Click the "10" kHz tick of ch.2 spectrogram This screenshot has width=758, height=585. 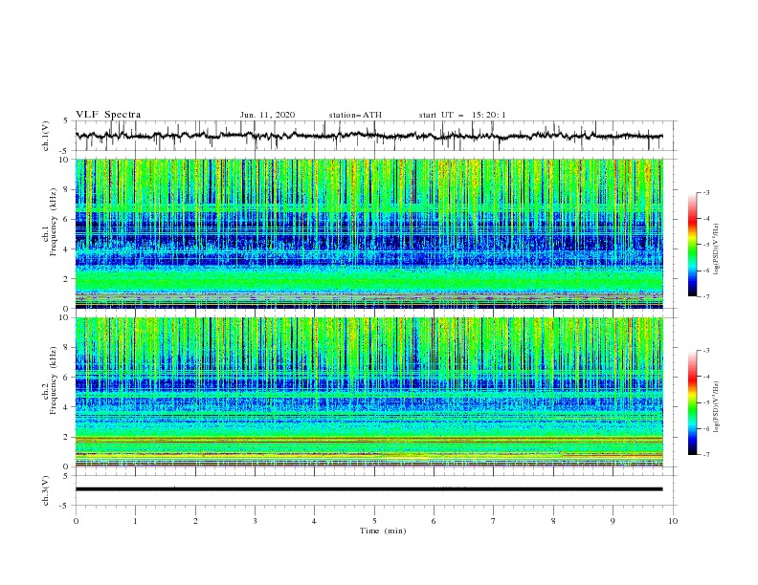pyautogui.click(x=65, y=317)
